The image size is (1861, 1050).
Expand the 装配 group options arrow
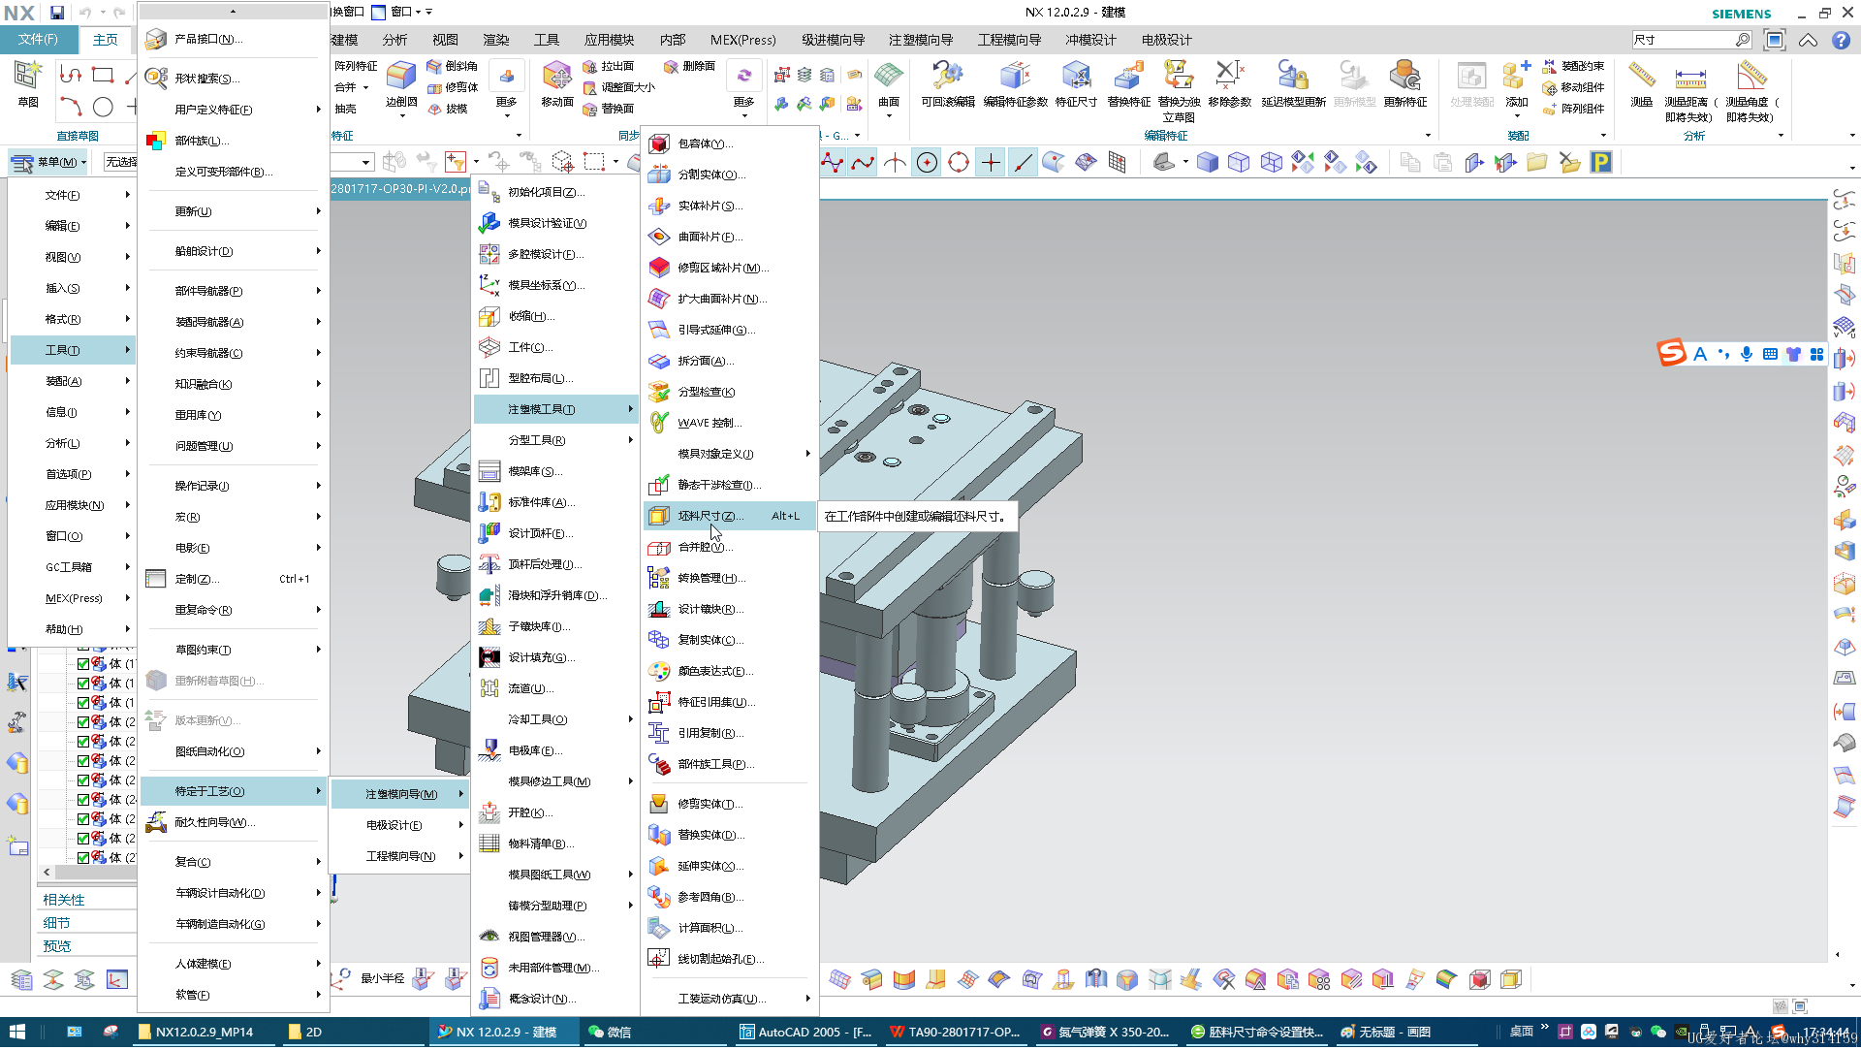(1603, 136)
